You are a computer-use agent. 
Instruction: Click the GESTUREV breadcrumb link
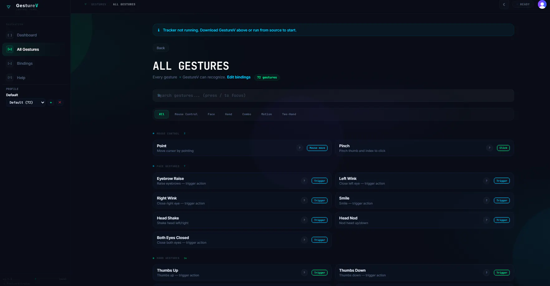coord(98,4)
